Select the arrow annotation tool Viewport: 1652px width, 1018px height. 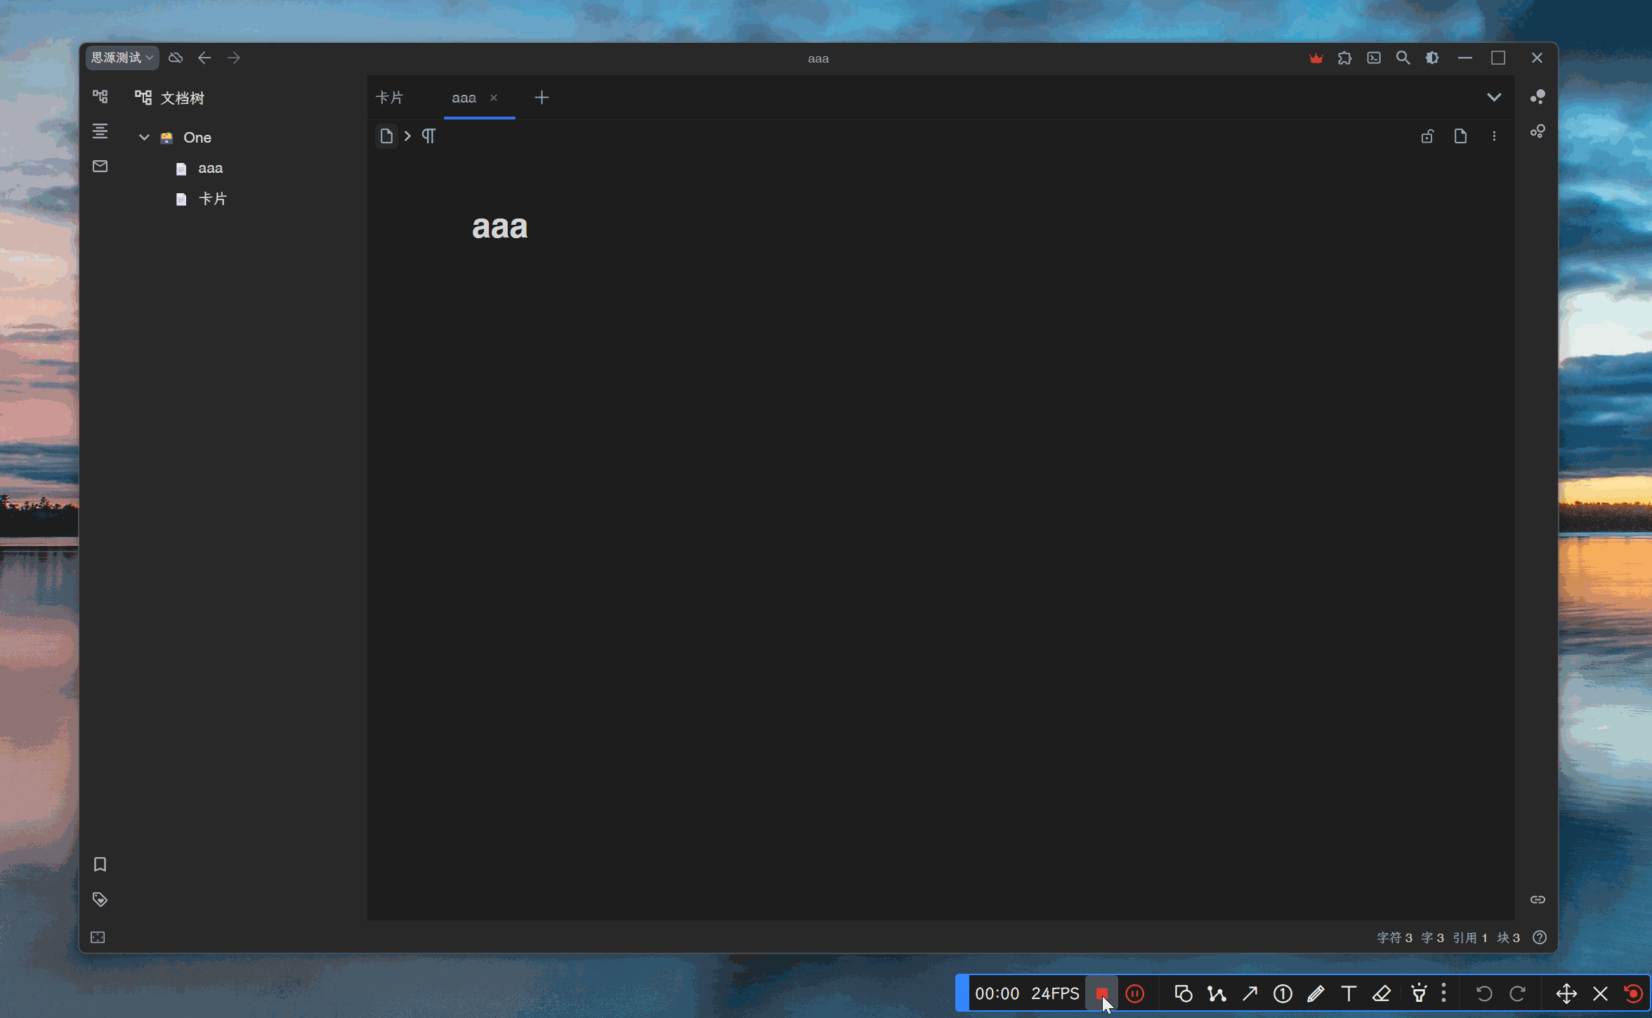pos(1250,993)
